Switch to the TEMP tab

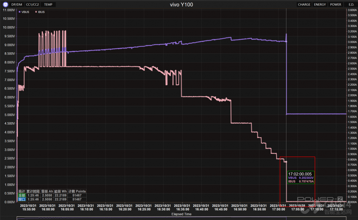point(48,4)
